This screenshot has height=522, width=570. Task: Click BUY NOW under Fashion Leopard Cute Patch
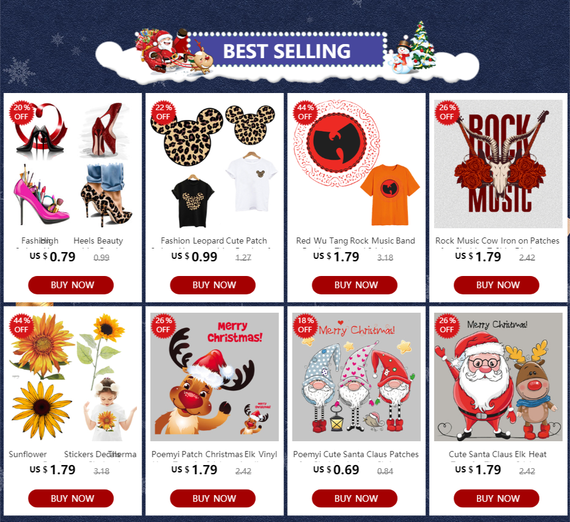[x=213, y=285]
